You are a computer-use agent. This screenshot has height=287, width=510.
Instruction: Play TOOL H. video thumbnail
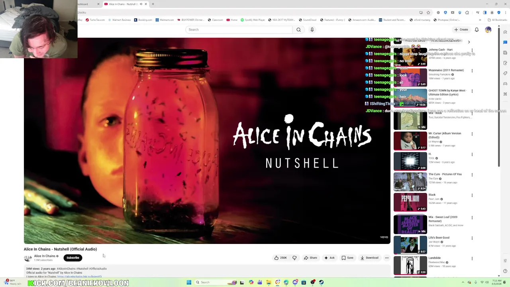(410, 161)
